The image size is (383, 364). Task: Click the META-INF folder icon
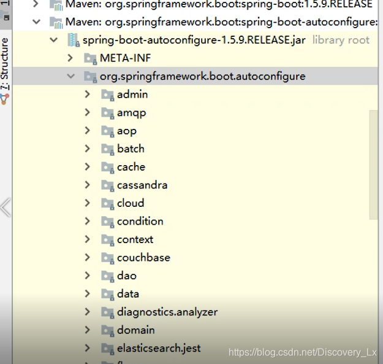click(90, 59)
